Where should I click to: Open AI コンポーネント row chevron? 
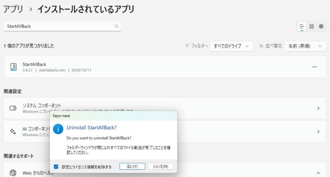pos(318,132)
